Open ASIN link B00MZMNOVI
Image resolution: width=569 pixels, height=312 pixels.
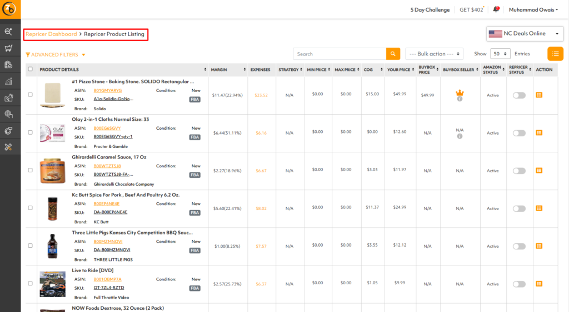(108, 242)
